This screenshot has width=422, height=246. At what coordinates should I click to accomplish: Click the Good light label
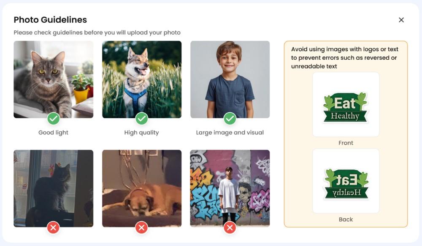pyautogui.click(x=53, y=132)
